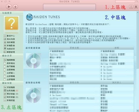Click the search field in the title bar
This screenshot has height=112, width=139.
click(125, 1)
